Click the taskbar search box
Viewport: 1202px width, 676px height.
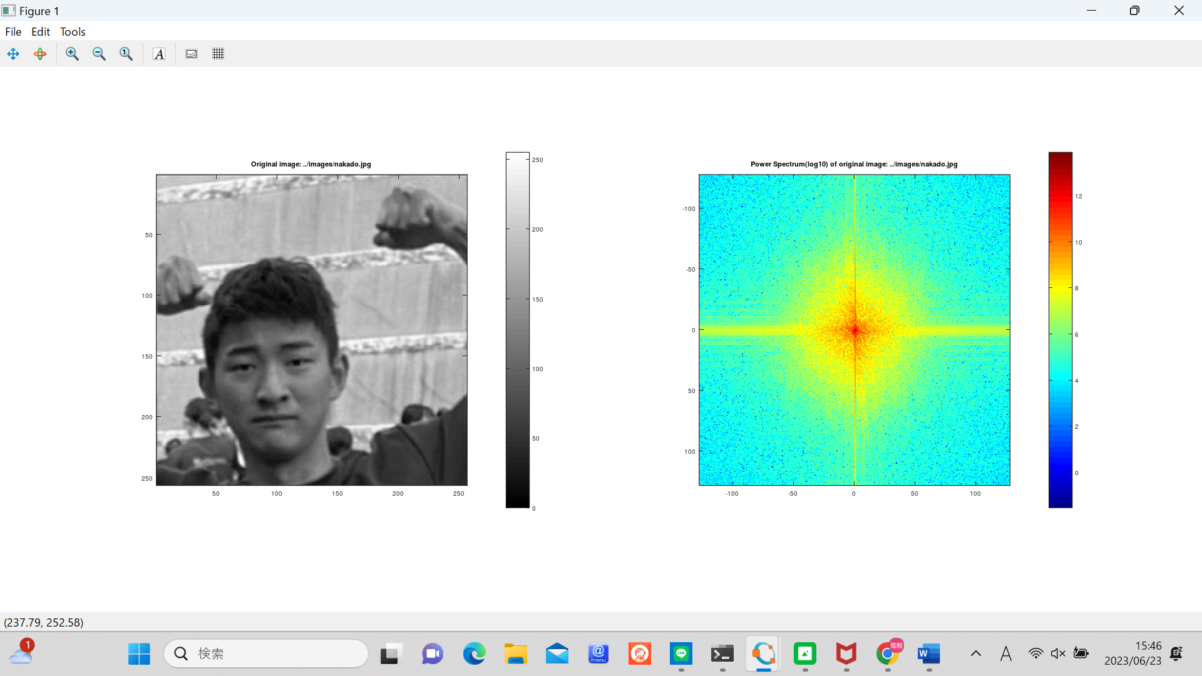(x=266, y=654)
